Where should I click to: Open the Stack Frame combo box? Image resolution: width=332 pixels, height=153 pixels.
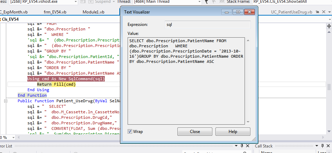(292, 2)
